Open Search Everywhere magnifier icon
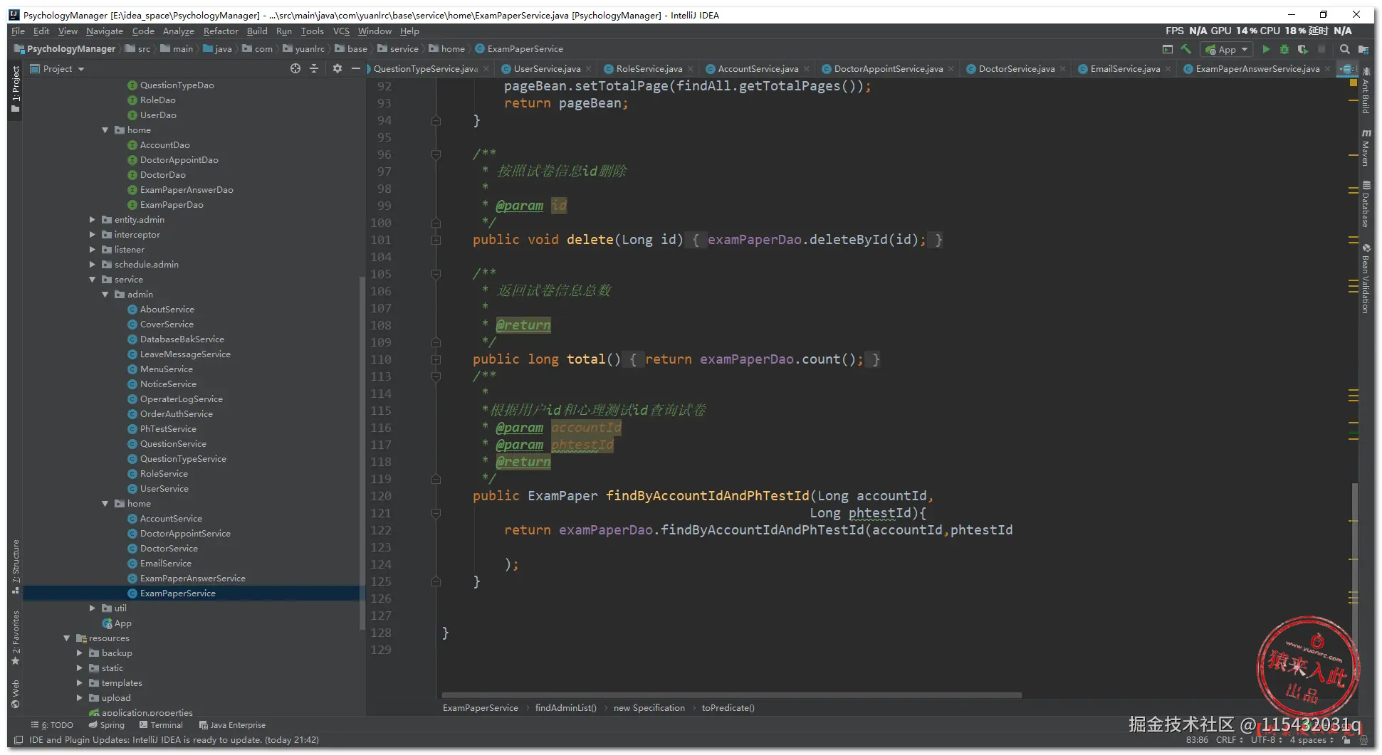1382x755 pixels. coord(1344,49)
